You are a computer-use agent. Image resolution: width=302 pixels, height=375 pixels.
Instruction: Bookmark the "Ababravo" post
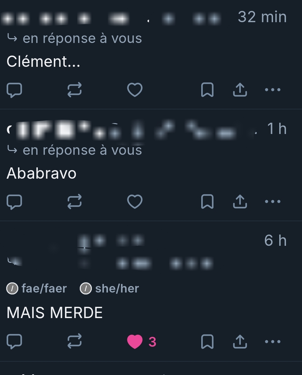pyautogui.click(x=207, y=201)
